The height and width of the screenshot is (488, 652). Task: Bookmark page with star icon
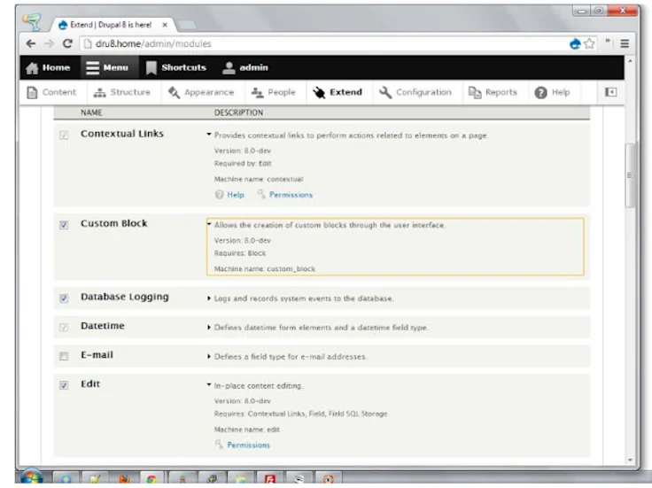pos(589,43)
